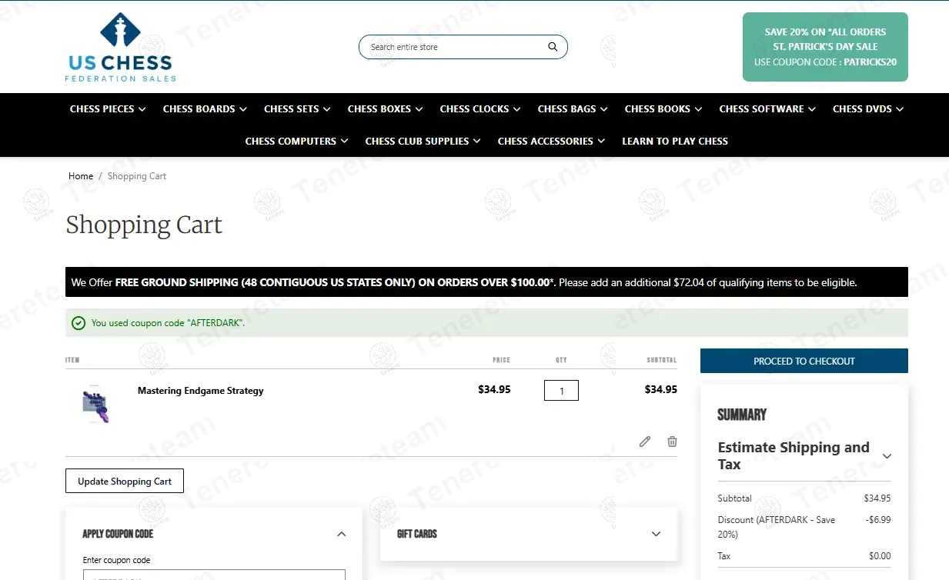Expand the Chess Club Supplies dropdown arrow
This screenshot has height=580, width=949.
coord(477,142)
